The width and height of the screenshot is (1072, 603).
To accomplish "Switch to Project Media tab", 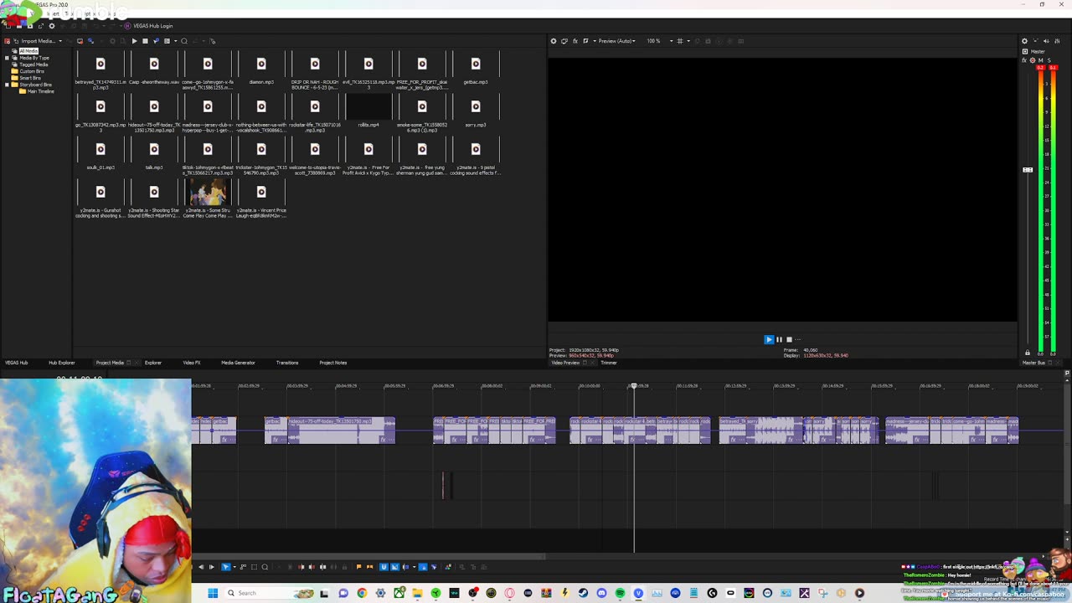I will coord(110,363).
